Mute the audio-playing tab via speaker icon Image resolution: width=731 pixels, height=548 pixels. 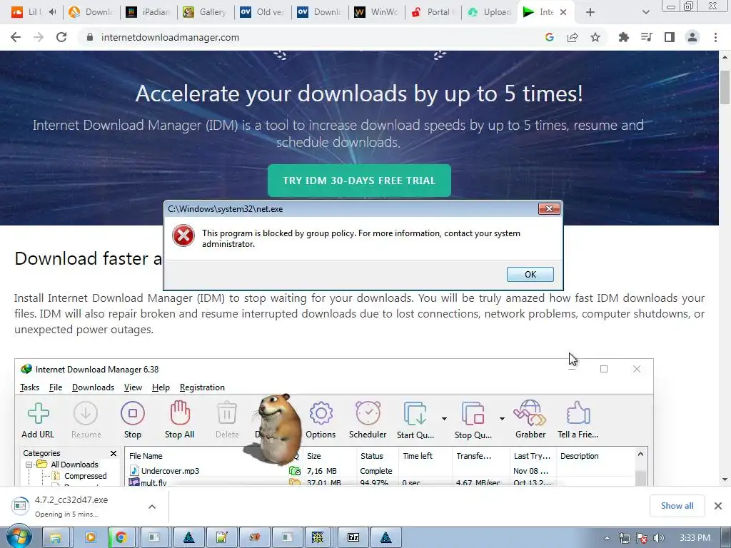52,12
